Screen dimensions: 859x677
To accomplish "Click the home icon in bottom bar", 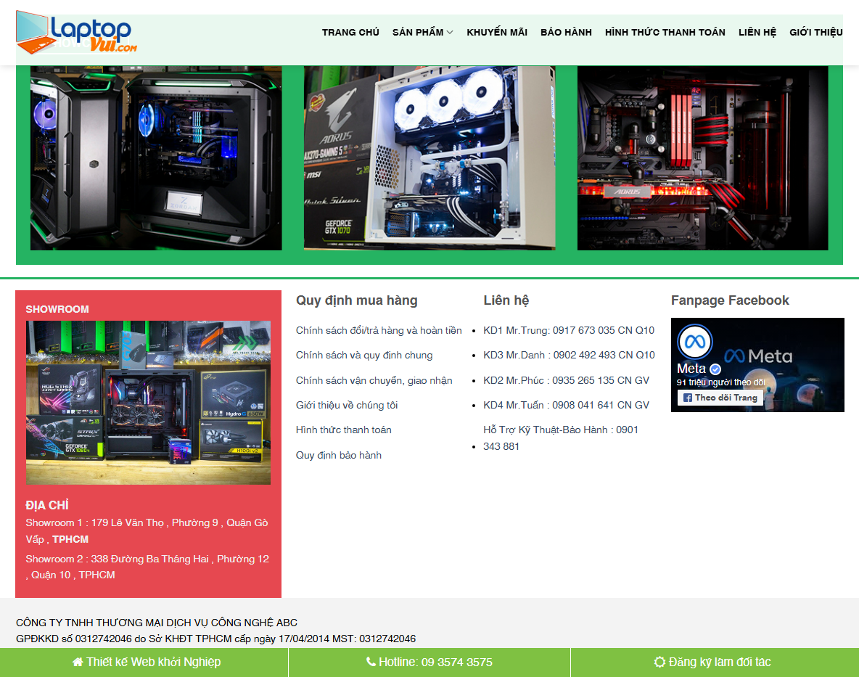I will pos(78,662).
